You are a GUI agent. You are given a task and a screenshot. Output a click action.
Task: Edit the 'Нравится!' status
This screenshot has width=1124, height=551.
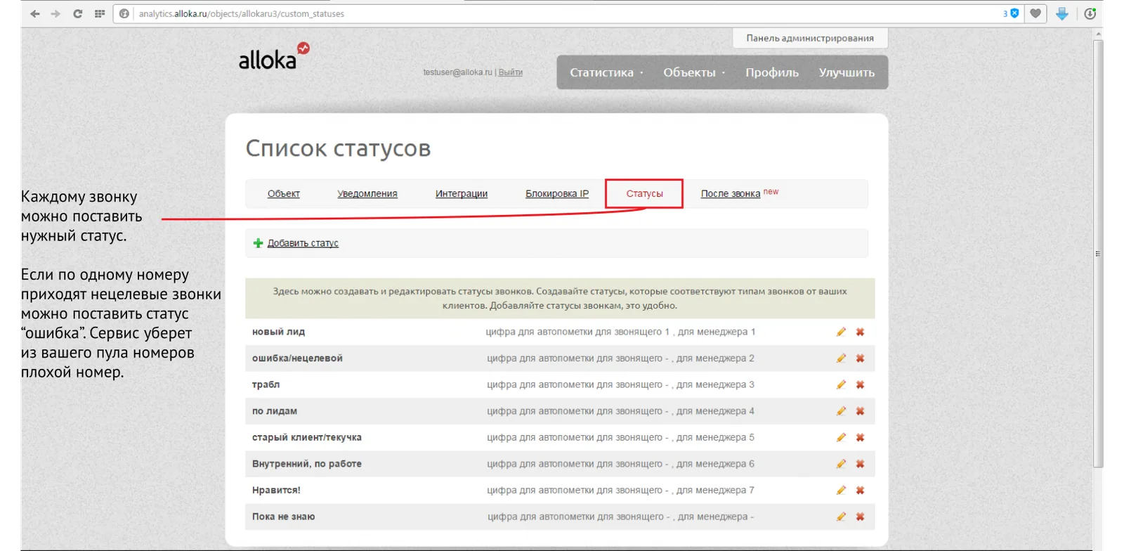(x=841, y=490)
